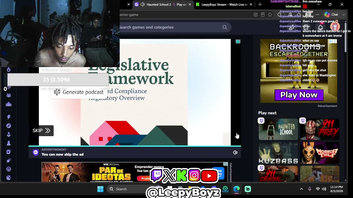Viewport: 353px width, 198px height.
Task: Mute the Haunted School 2 tab audio icon
Action: coord(143,4)
